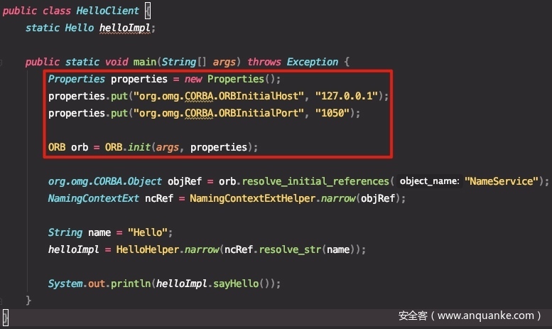Image resolution: width=552 pixels, height=329 pixels.
Task: Click the closing fold marker of main
Action: click(1, 301)
